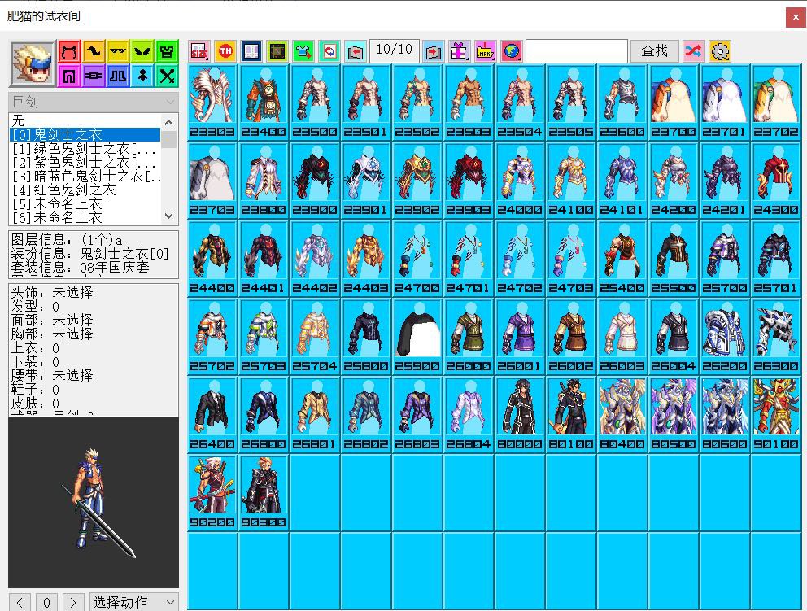Click the SIZE toolbar icon
Image resolution: width=807 pixels, height=611 pixels.
pyautogui.click(x=199, y=51)
